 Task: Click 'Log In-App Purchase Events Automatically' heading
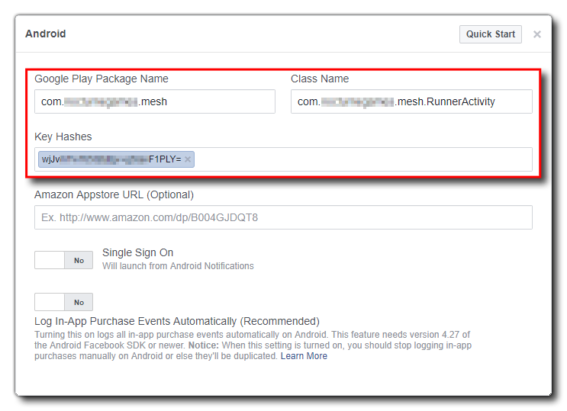[x=177, y=321]
